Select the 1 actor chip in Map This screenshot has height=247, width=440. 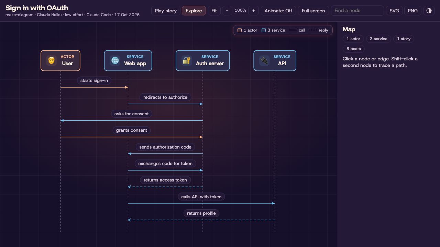pyautogui.click(x=353, y=39)
